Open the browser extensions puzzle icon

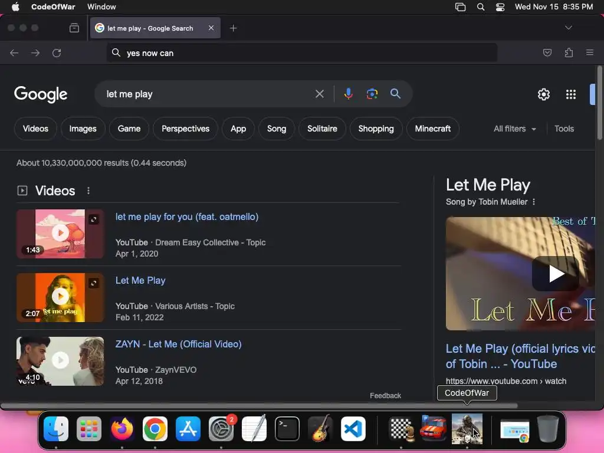pos(569,52)
